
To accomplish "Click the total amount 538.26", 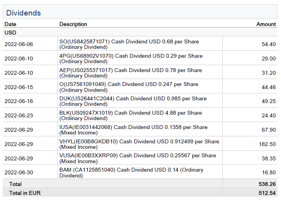I will pyautogui.click(x=267, y=184).
